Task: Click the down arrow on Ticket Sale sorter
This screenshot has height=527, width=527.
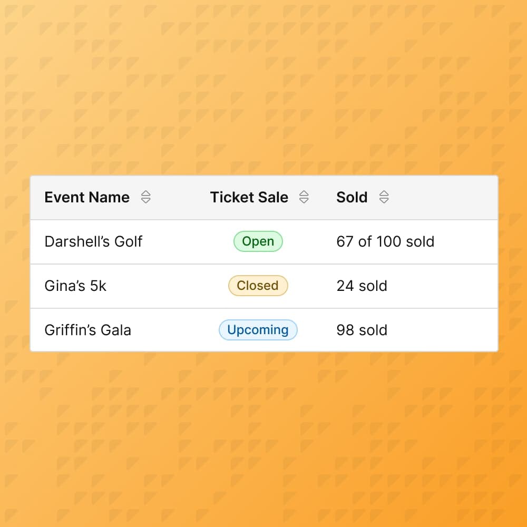Action: pos(304,200)
